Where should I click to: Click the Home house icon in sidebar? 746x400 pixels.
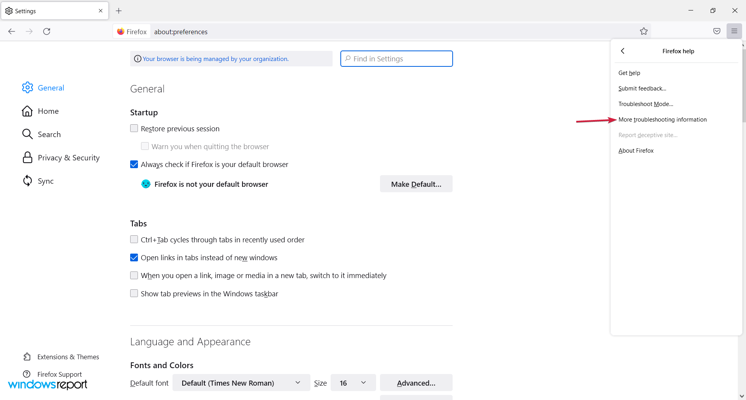click(x=27, y=111)
